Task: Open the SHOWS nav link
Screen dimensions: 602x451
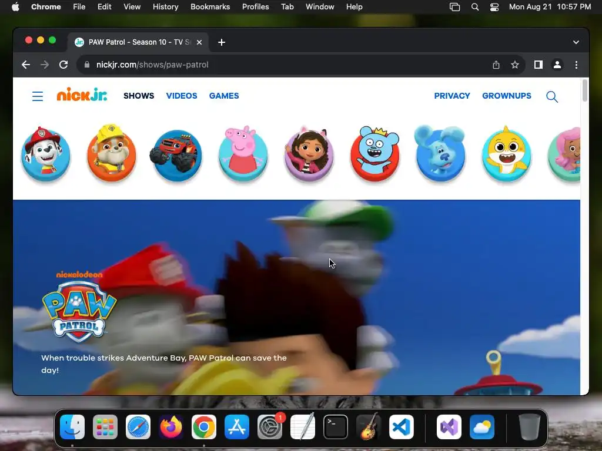Action: click(139, 96)
